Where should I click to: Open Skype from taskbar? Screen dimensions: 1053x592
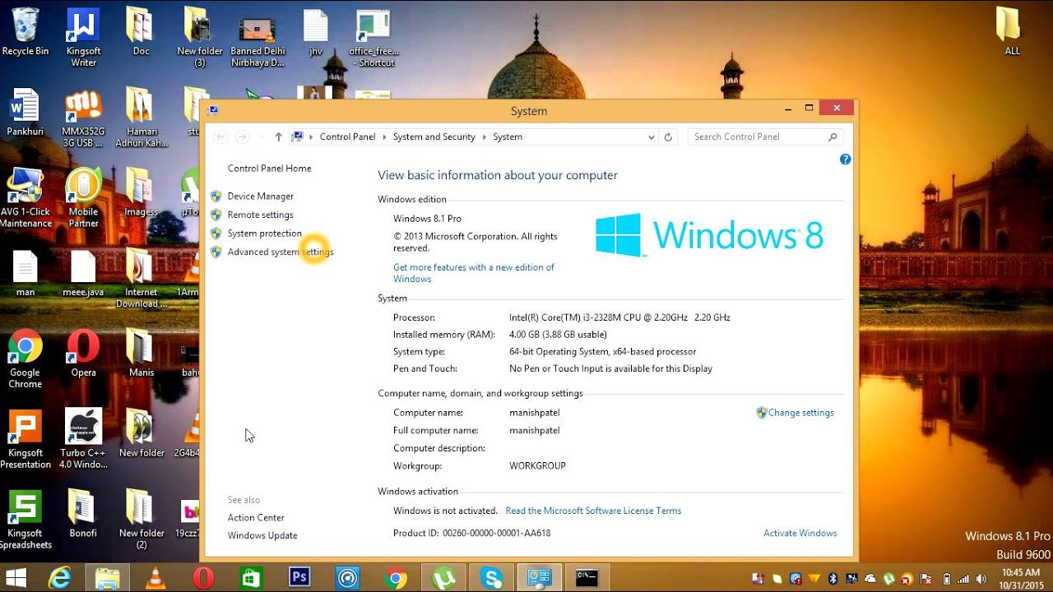(x=492, y=578)
